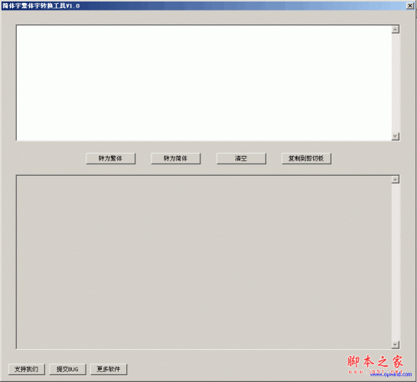Click the down arrow of output box scrollbar
Viewport: 417px width, 382px height.
click(x=396, y=345)
